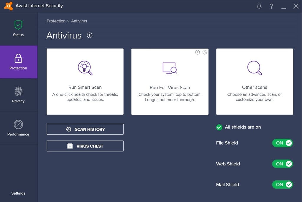Open Full Virus Scan scheduling clock icon

197,52
